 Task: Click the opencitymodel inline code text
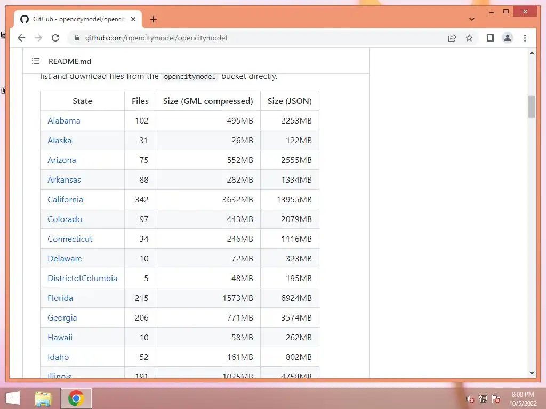point(190,77)
